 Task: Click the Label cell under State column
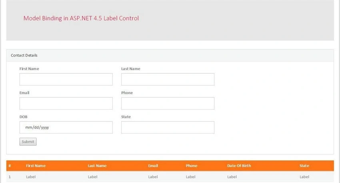[x=304, y=177]
